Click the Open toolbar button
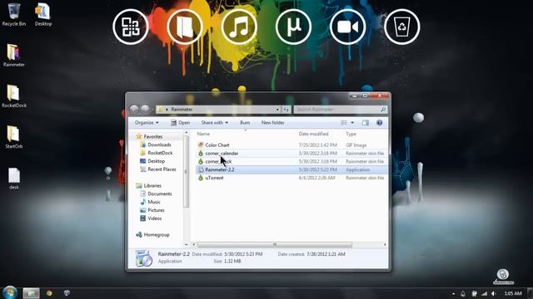Viewport: 533px width, 299px height. [x=181, y=123]
